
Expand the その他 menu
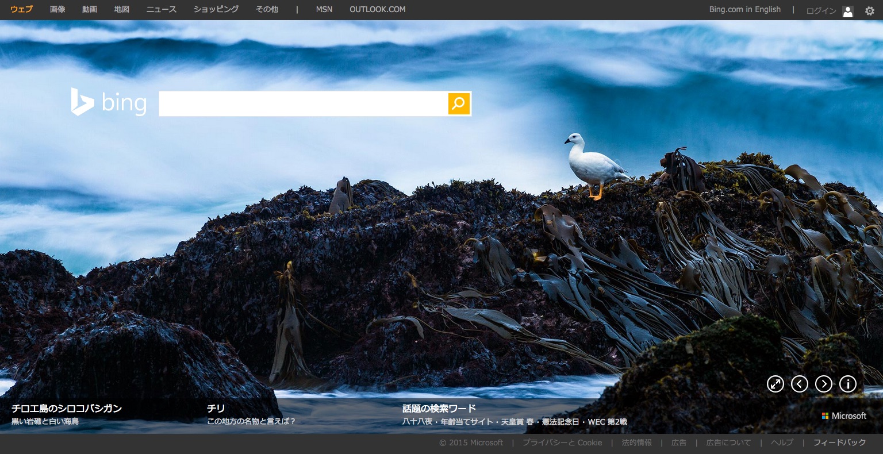point(267,10)
